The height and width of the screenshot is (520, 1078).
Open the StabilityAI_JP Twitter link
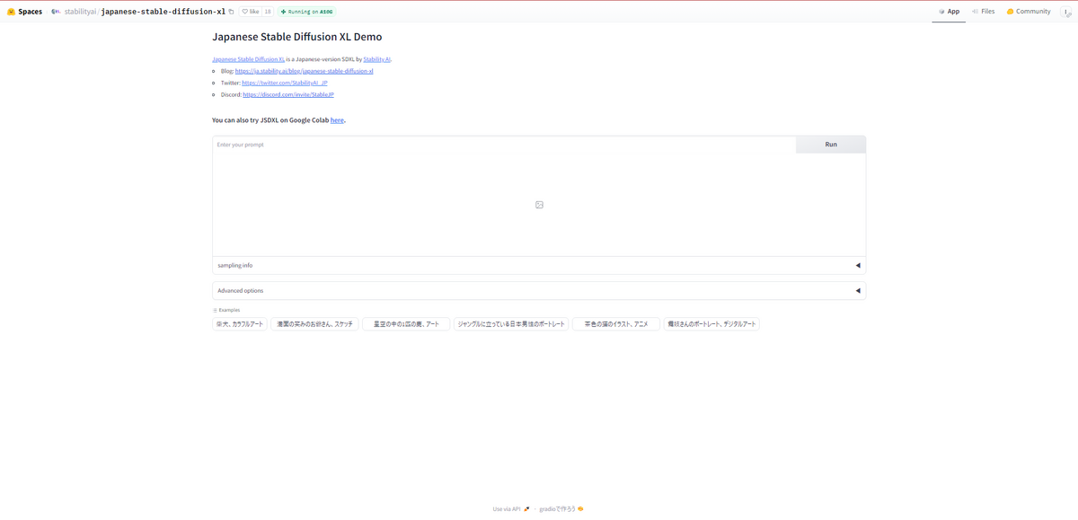point(284,83)
